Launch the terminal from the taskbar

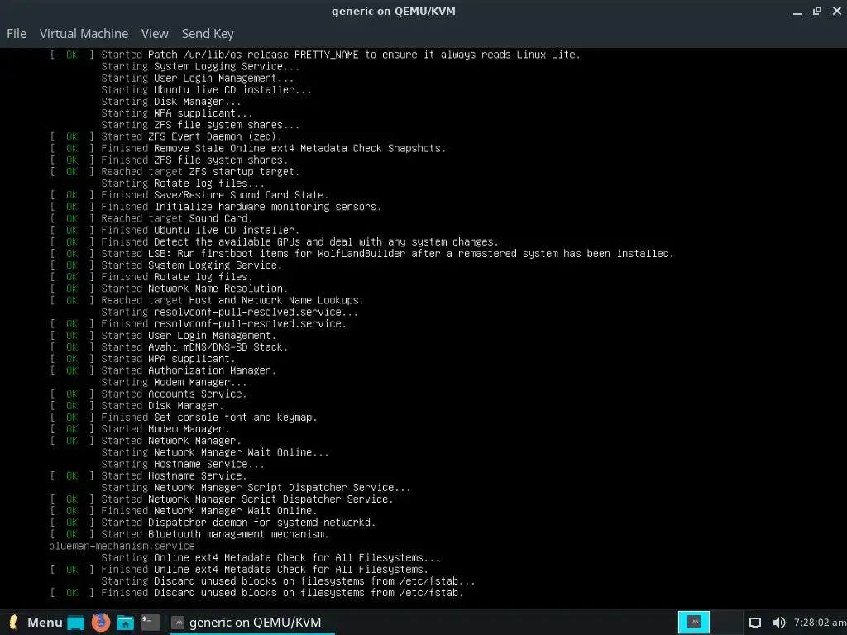coord(151,623)
